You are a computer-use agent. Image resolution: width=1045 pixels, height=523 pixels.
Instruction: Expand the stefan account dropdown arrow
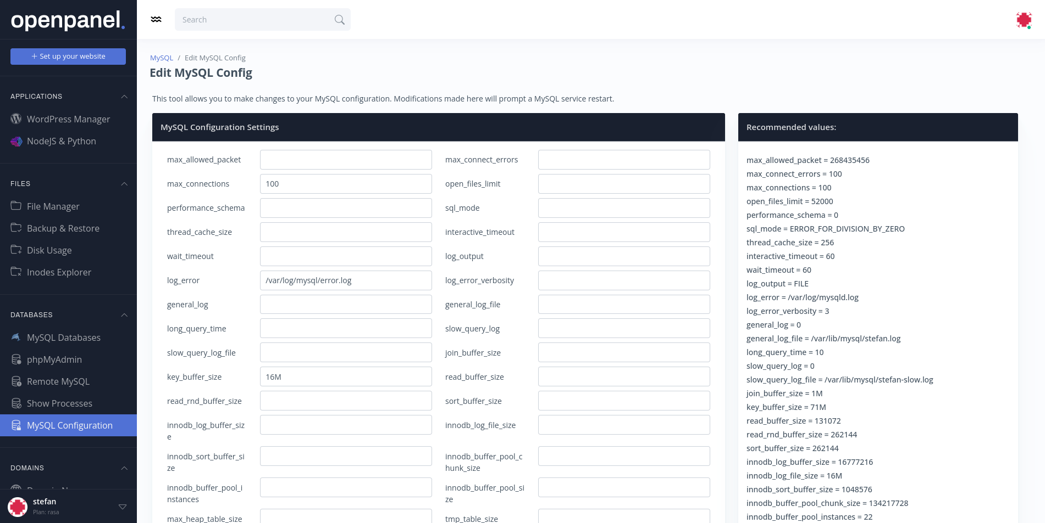pyautogui.click(x=123, y=507)
